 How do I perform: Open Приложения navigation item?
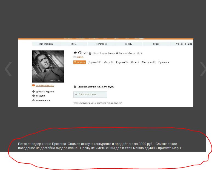pyautogui.click(x=101, y=44)
